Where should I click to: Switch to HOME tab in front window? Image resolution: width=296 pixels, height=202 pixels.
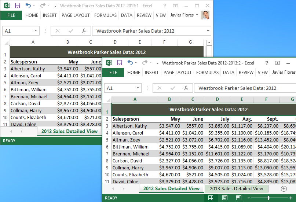pos(134,73)
